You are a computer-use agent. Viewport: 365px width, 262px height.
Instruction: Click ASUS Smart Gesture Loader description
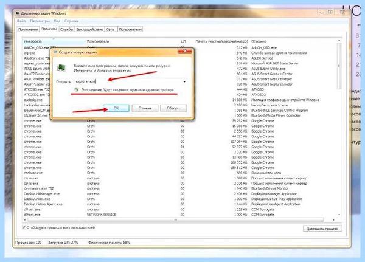272,84
